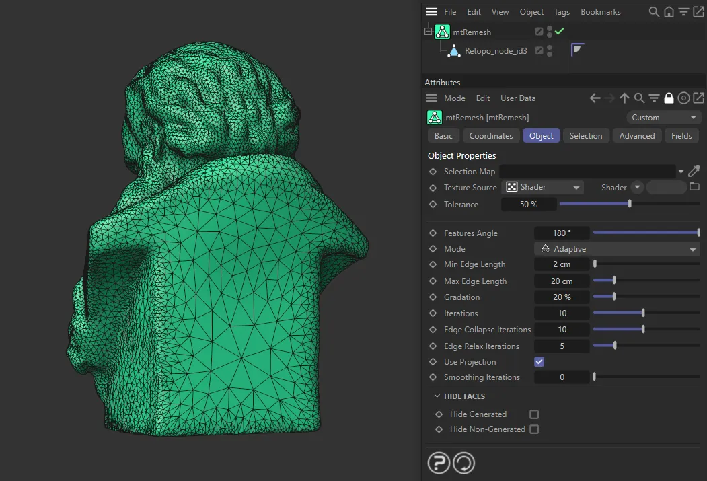
Task: Lock the Attribute Manager with the padlock icon
Action: pyautogui.click(x=669, y=98)
